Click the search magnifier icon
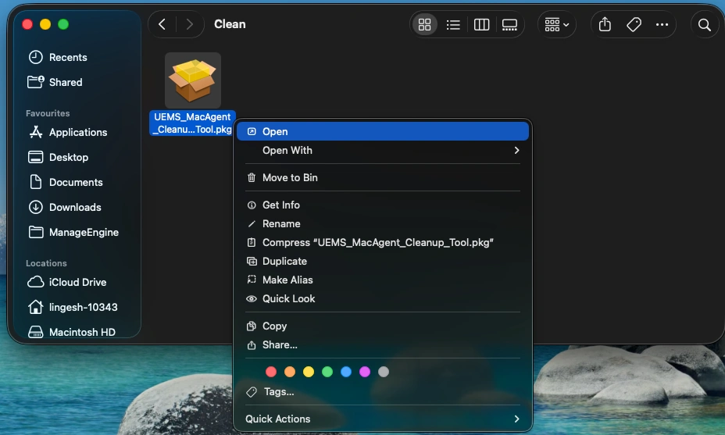Screen dimensions: 725x435 click(x=704, y=24)
